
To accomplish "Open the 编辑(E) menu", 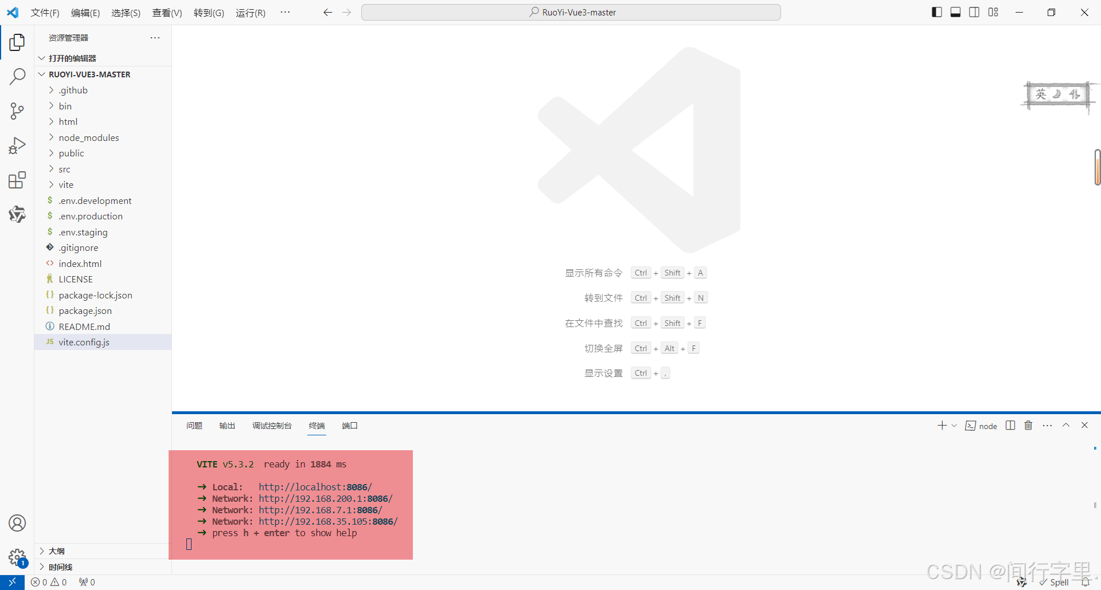I will (85, 13).
